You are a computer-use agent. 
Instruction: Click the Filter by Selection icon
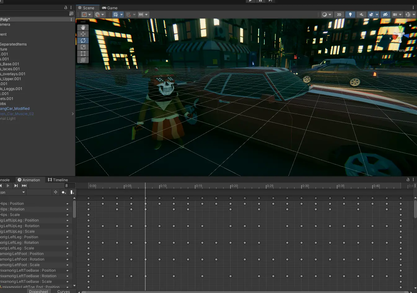tap(55, 192)
